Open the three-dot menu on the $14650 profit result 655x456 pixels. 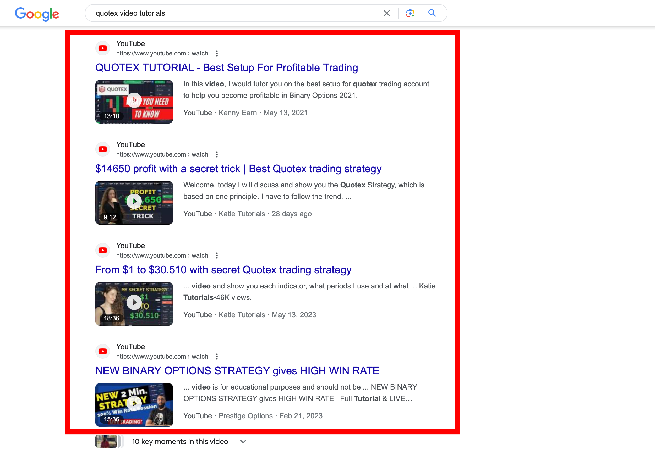coord(217,154)
